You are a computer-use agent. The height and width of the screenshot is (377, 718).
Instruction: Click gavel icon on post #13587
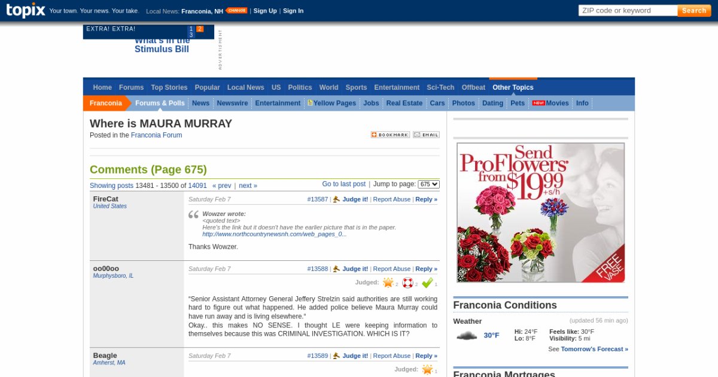pyautogui.click(x=336, y=199)
